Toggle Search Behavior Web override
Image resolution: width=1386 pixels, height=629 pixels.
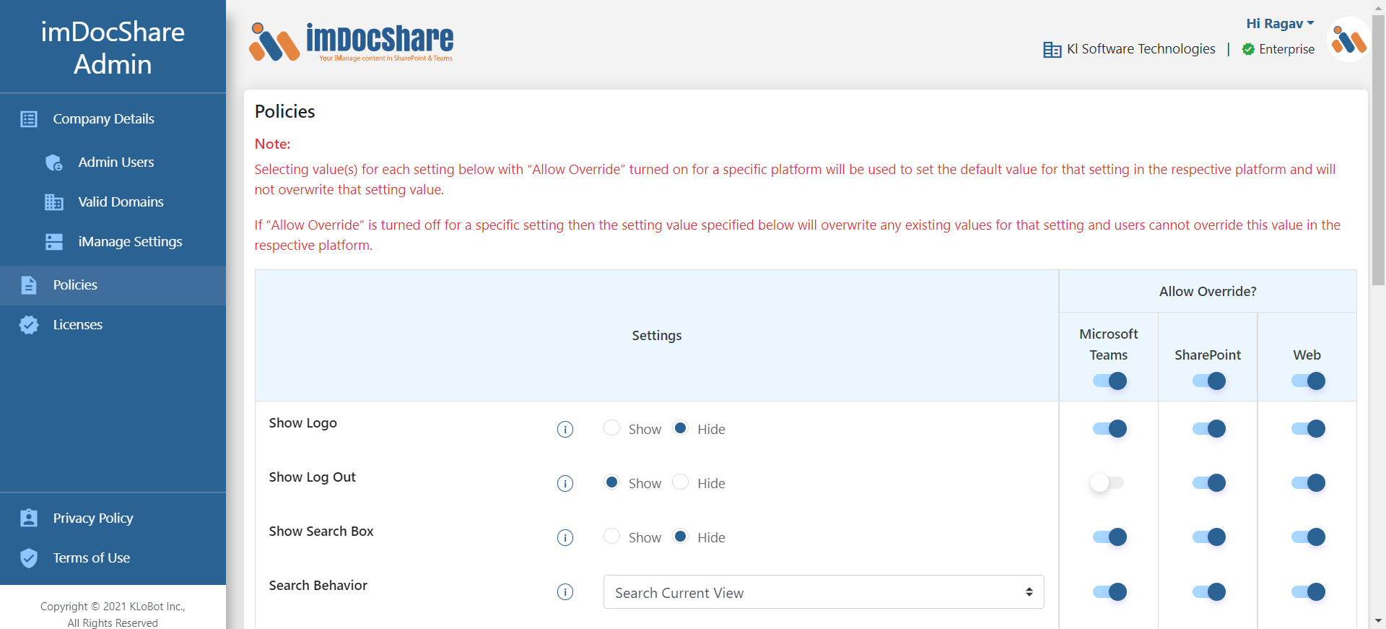coord(1307,592)
